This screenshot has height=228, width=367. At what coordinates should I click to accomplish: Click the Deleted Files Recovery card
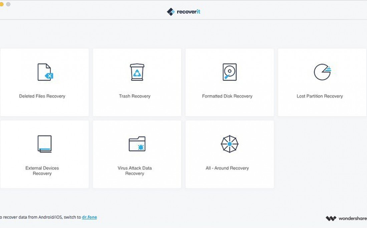point(44,82)
